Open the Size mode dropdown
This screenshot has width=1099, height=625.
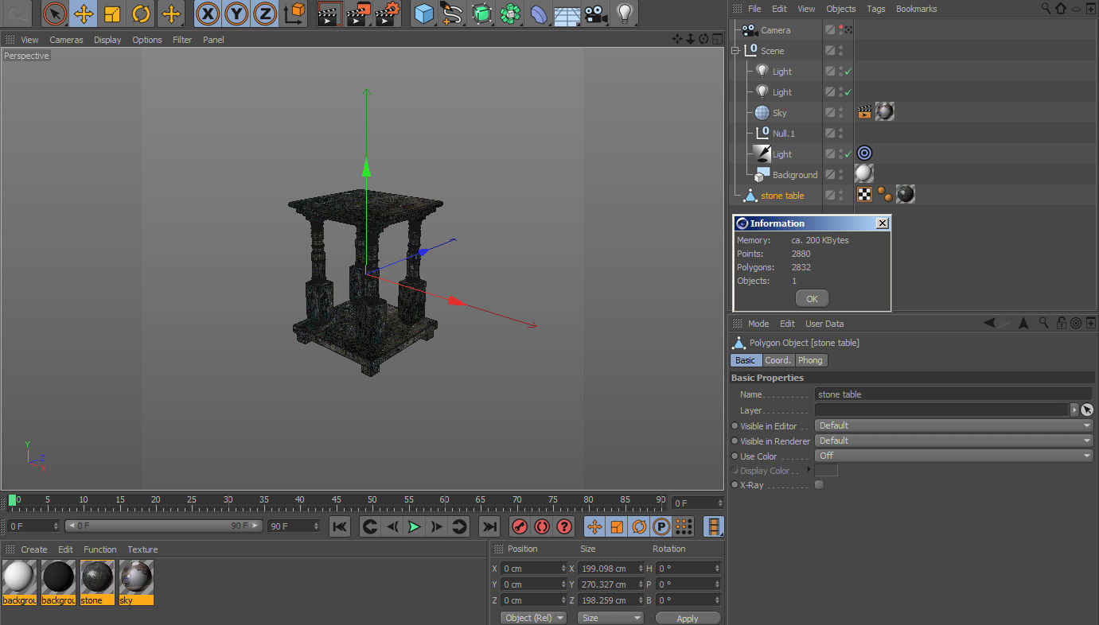pyautogui.click(x=610, y=618)
